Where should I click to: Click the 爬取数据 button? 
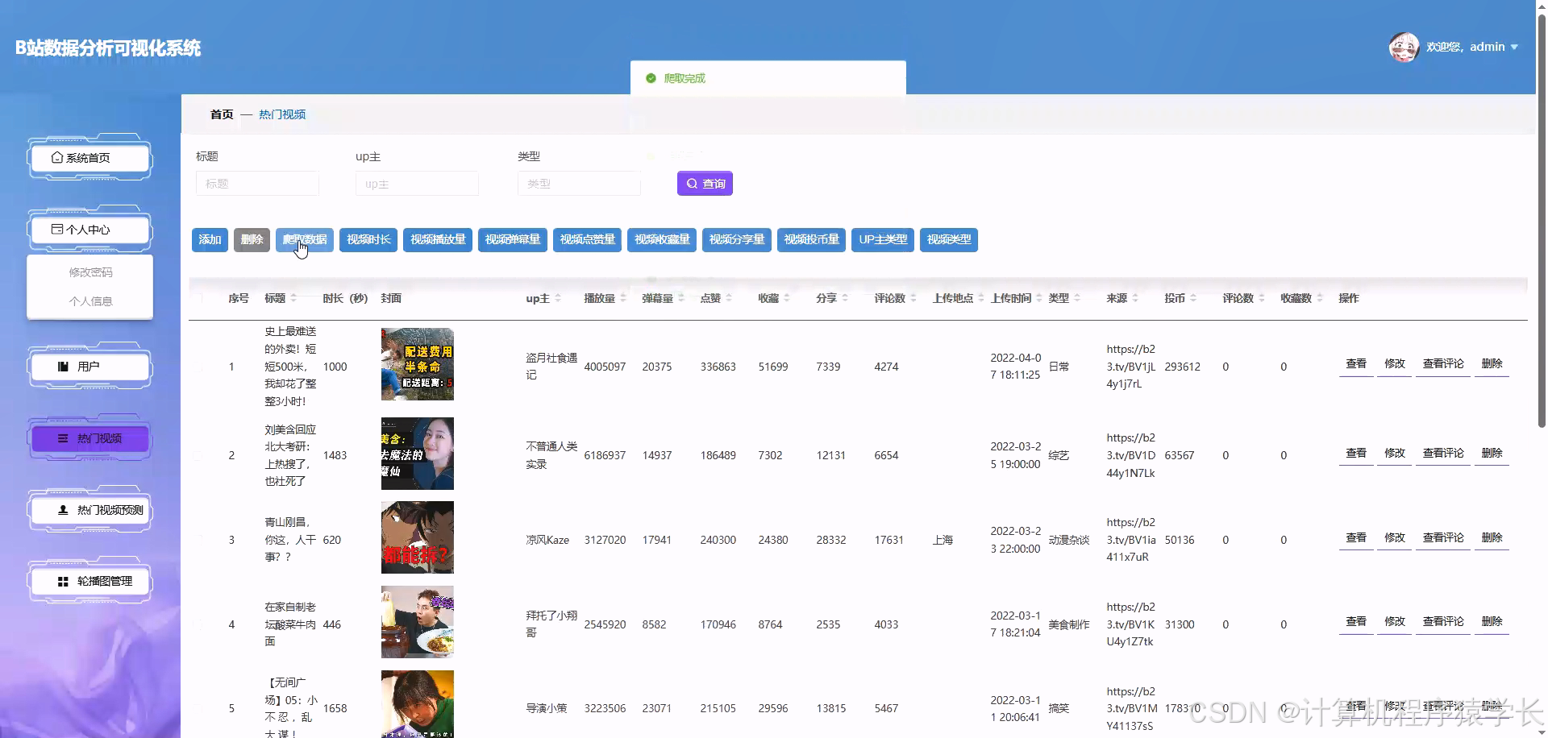point(305,239)
